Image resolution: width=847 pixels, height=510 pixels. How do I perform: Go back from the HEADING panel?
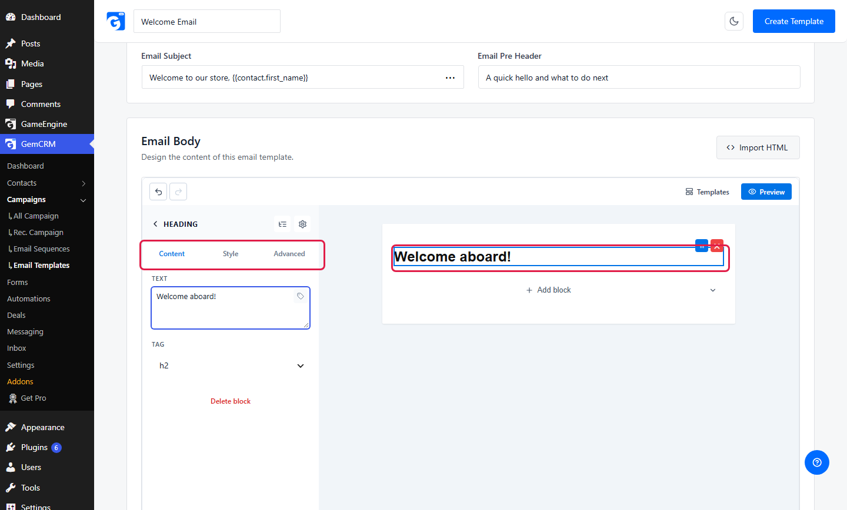click(x=155, y=224)
